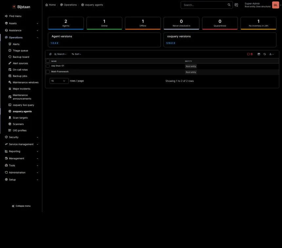Viewport: 282px width, 248px height.
Task: Expand the Administration menu
Action: (21, 172)
